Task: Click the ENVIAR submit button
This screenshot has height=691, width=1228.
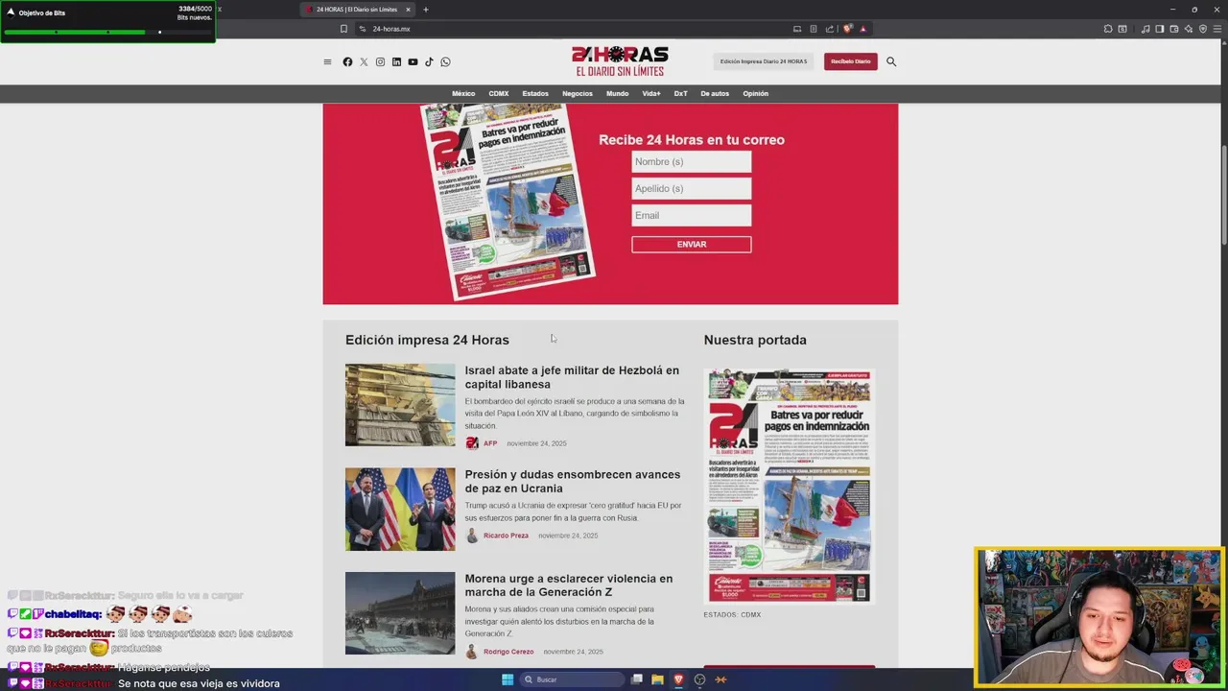Action: coord(692,245)
